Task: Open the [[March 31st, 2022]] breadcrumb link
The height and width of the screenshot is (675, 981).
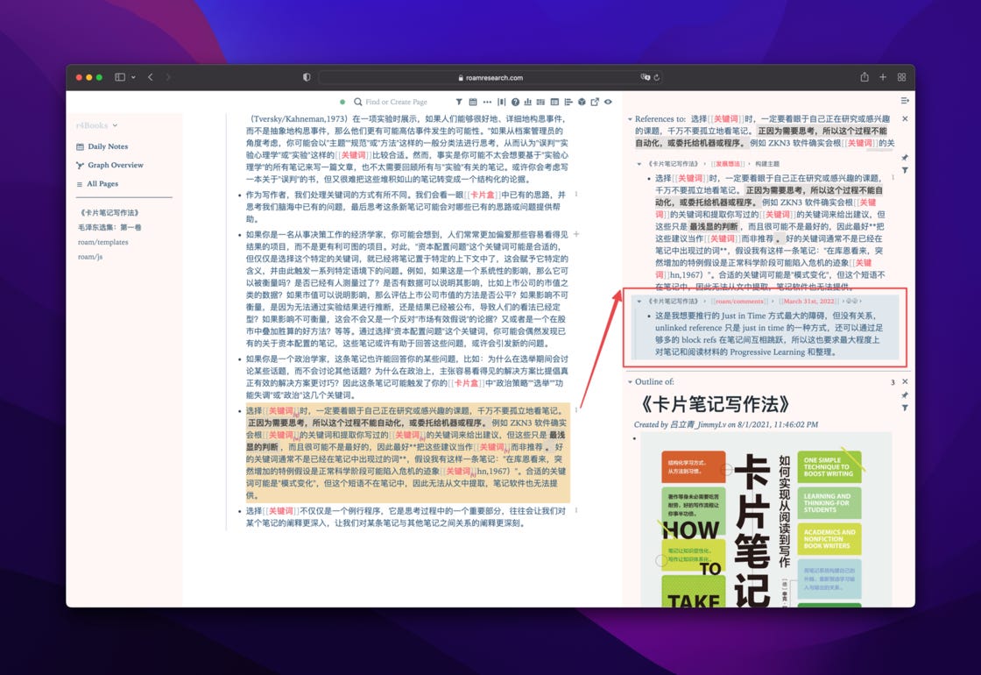Action: pyautogui.click(x=809, y=302)
